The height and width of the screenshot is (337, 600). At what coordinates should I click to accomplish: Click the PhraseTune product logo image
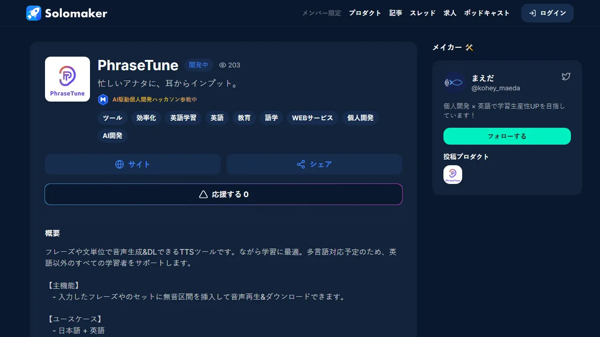(x=67, y=79)
